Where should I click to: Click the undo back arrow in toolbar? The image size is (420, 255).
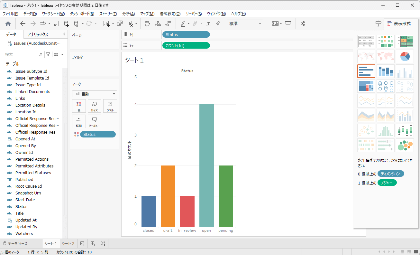coord(23,24)
